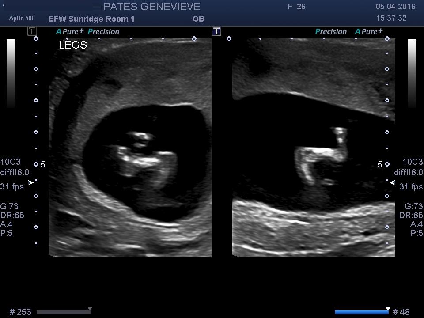The image size is (424, 318).
Task: Click the left 5 cm depth marker
Action: (43, 165)
